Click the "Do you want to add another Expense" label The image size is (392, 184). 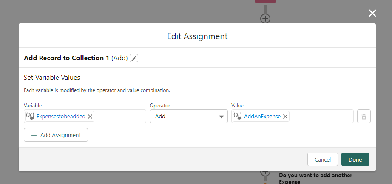315,178
